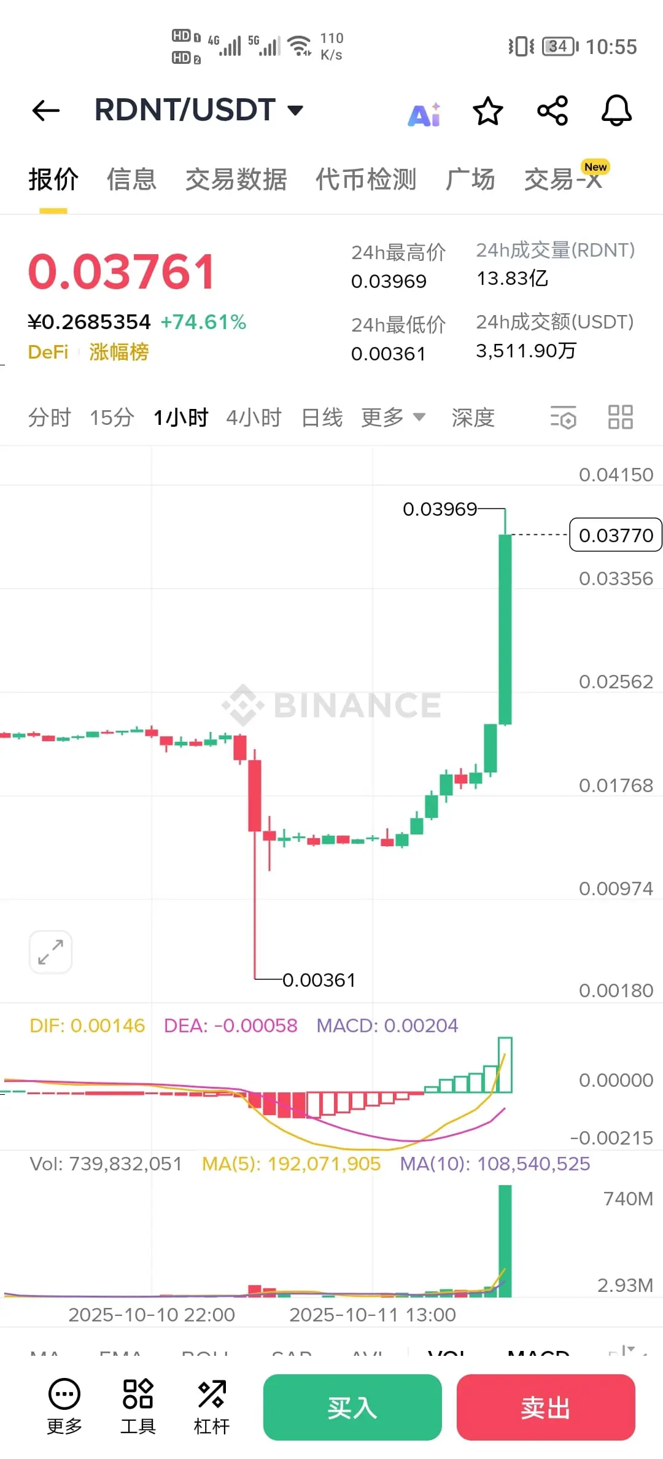Tap the share icon
Screen dimensions: 663x1459
pyautogui.click(x=552, y=111)
